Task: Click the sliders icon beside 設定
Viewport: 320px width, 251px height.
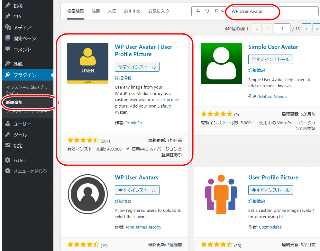Action: pyautogui.click(x=8, y=145)
